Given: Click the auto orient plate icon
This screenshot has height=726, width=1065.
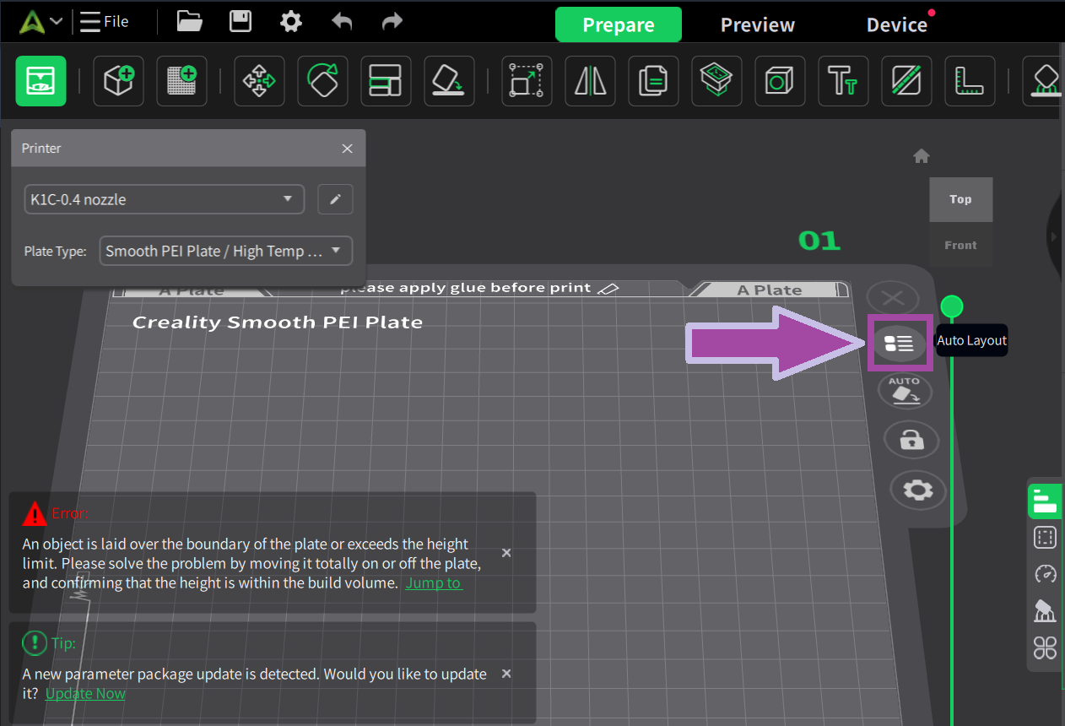Looking at the screenshot, I should pyautogui.click(x=905, y=391).
